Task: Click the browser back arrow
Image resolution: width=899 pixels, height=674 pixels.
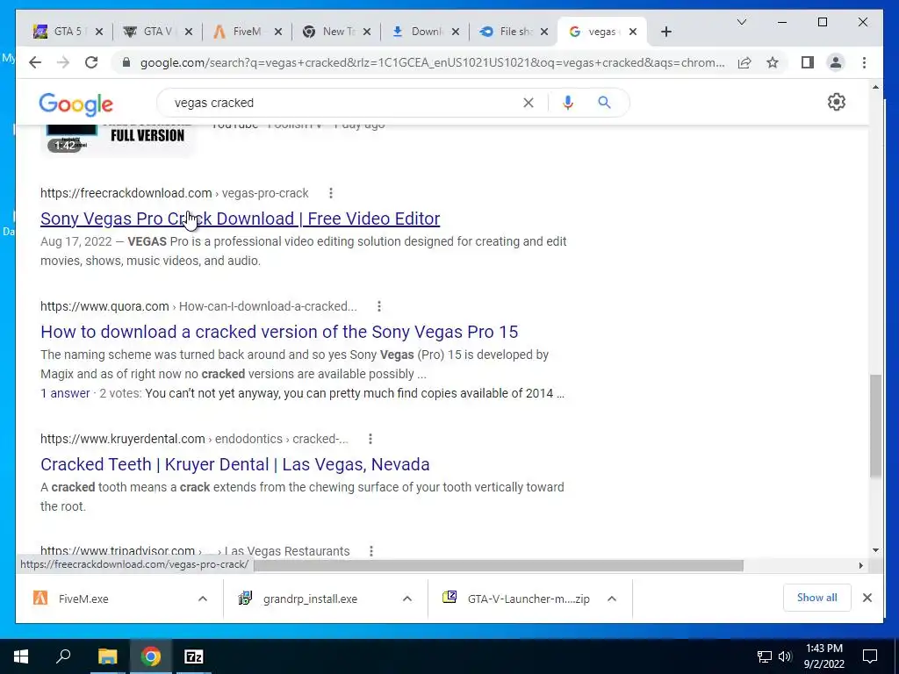Action: 35,62
